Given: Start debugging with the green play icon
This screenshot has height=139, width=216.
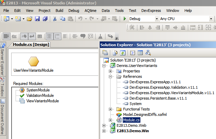Looking at the screenshot, I should 125,19.
